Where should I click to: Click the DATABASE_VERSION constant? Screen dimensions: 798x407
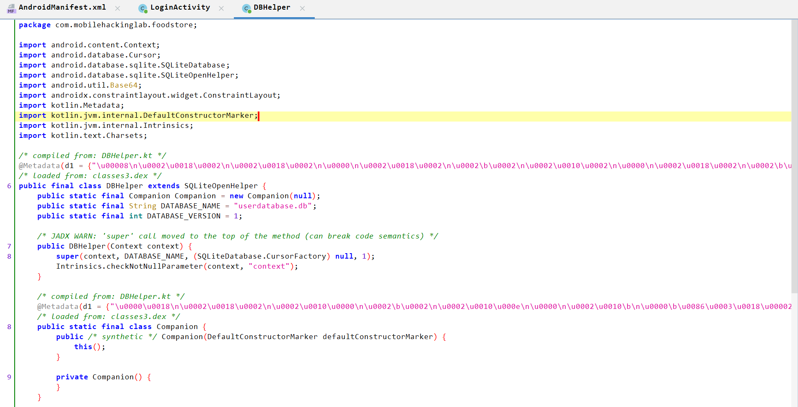(184, 216)
